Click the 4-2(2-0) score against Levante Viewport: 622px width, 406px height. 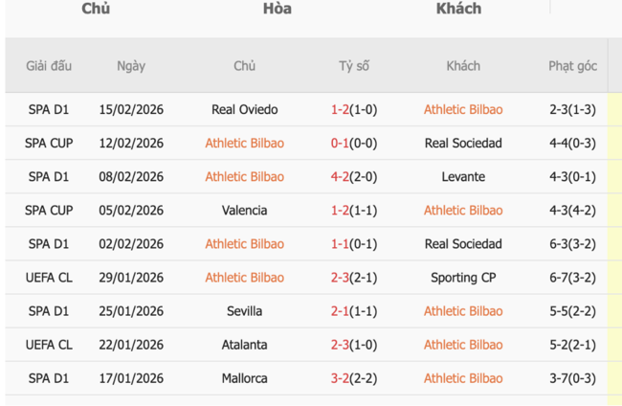pyautogui.click(x=354, y=176)
